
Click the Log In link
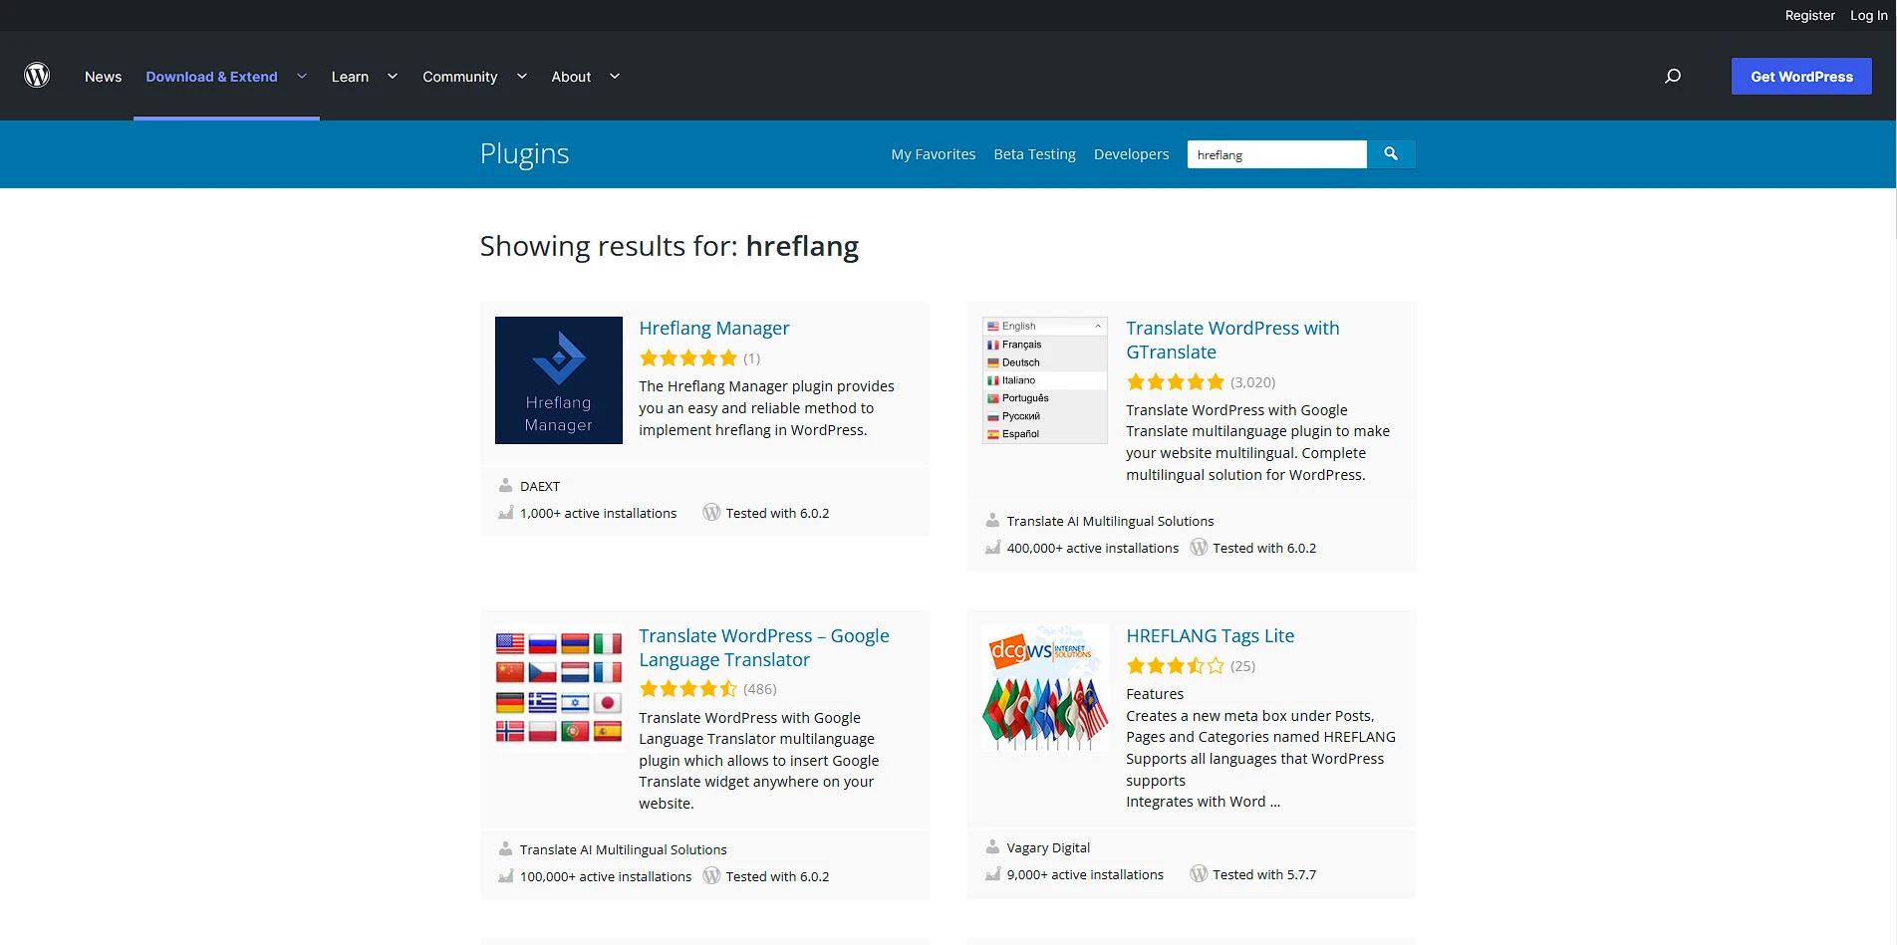click(1868, 15)
